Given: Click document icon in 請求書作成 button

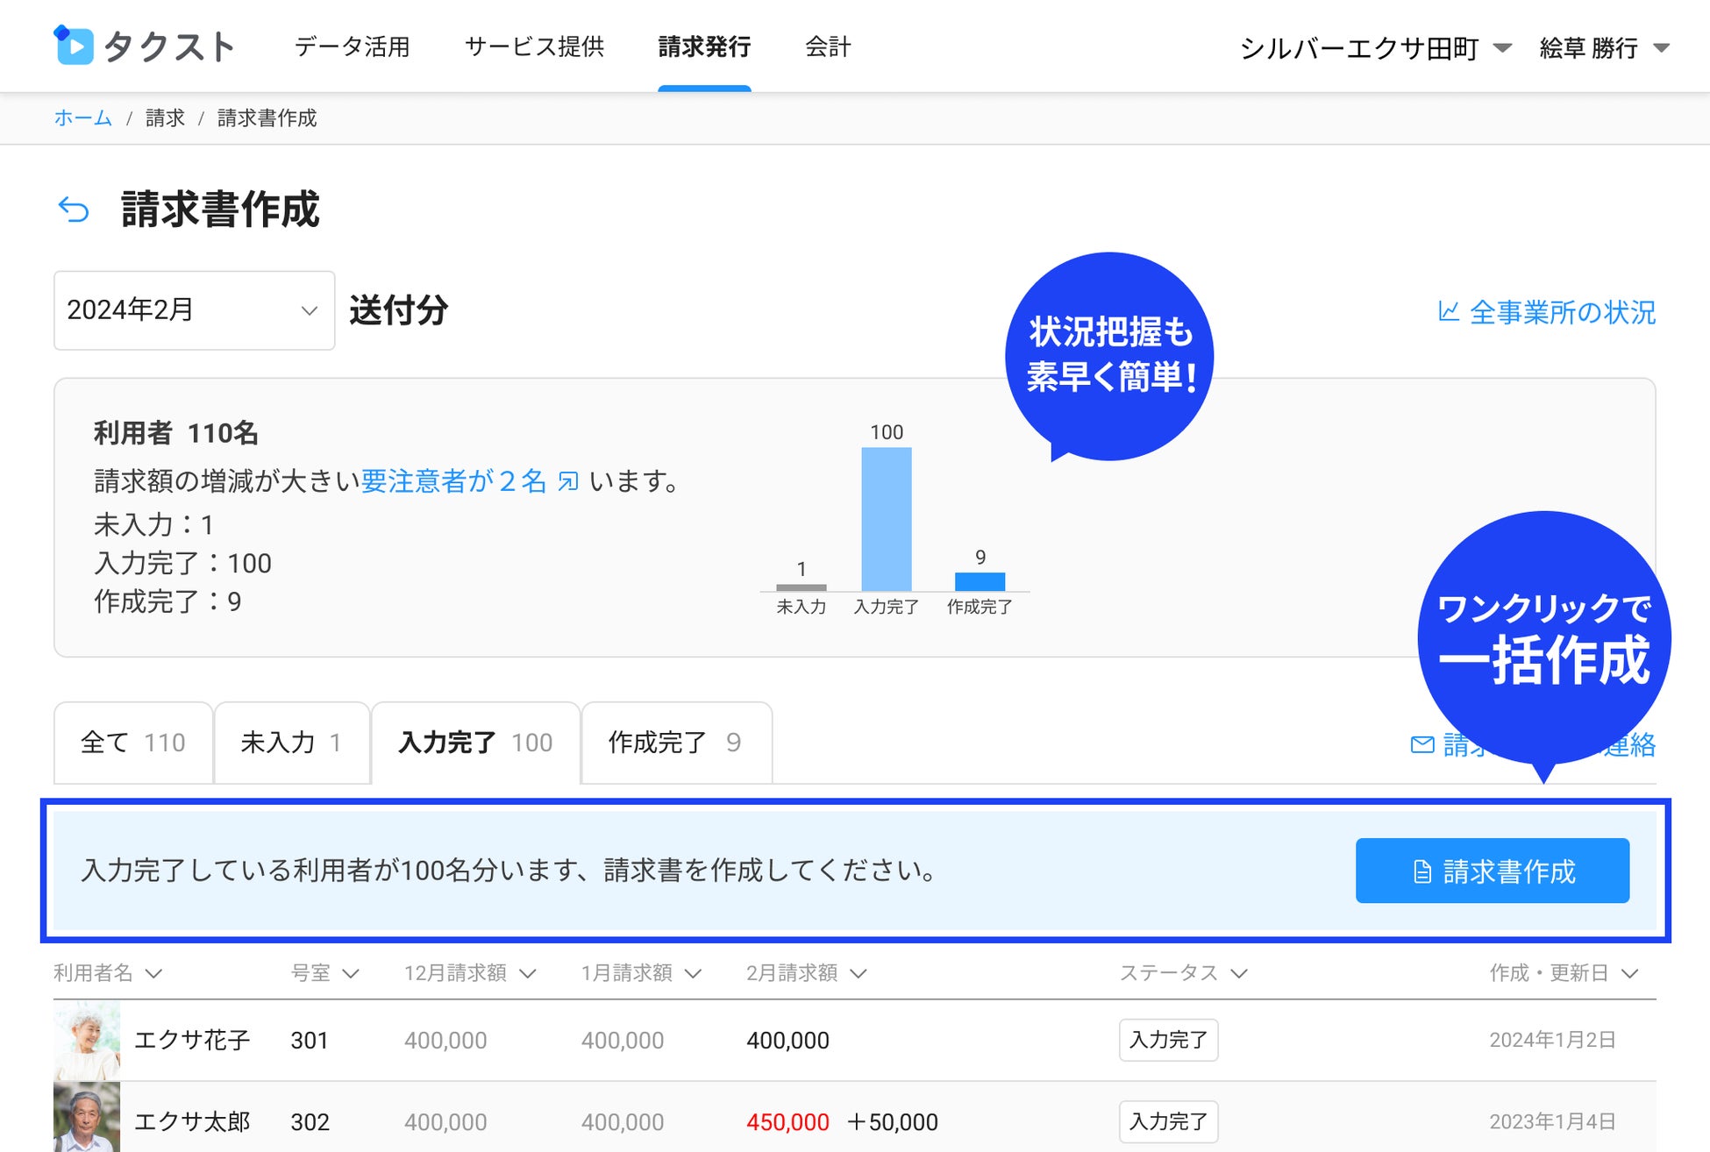Looking at the screenshot, I should pyautogui.click(x=1422, y=871).
